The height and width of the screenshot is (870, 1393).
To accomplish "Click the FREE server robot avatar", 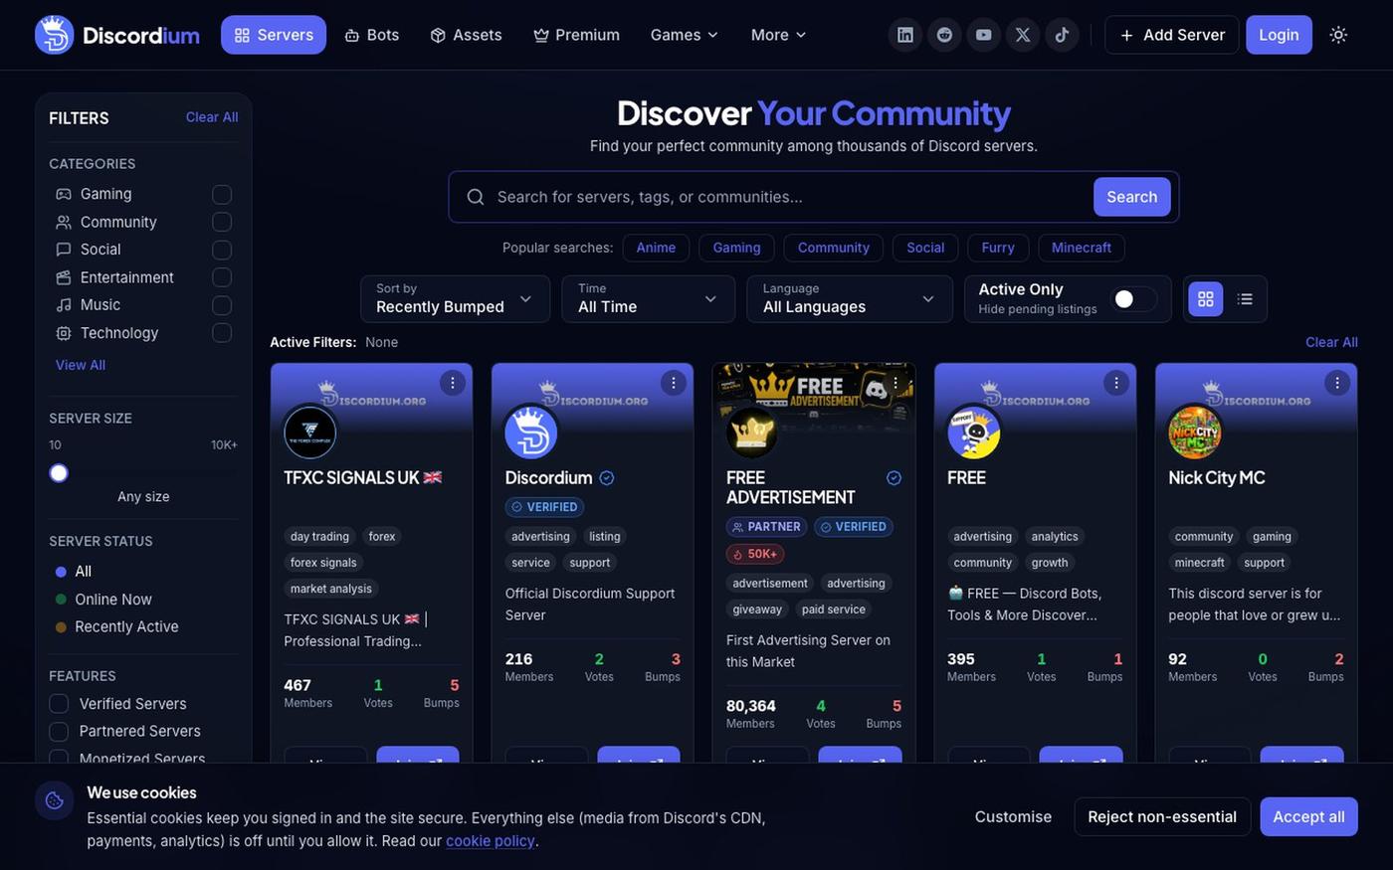I will point(974,433).
